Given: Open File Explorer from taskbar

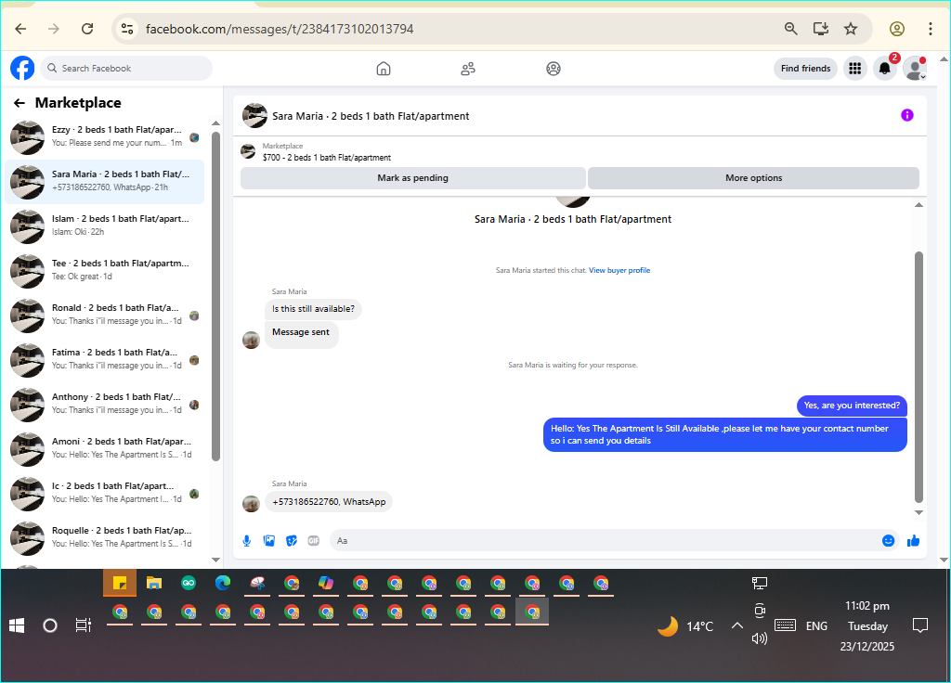Looking at the screenshot, I should click(154, 583).
